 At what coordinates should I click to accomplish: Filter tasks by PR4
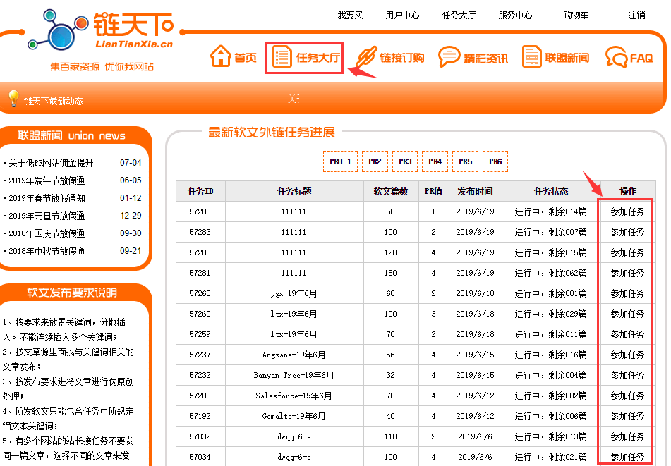[x=435, y=161]
